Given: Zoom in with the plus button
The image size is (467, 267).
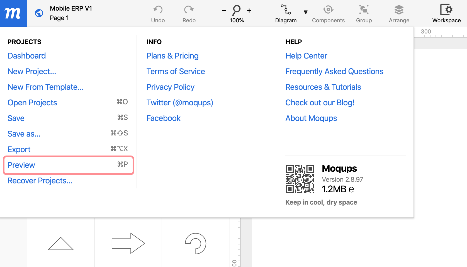Looking at the screenshot, I should coord(249,11).
